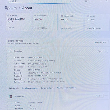Open Advanced system settings link
The height and width of the screenshot is (110, 110).
pyautogui.click(x=67, y=88)
